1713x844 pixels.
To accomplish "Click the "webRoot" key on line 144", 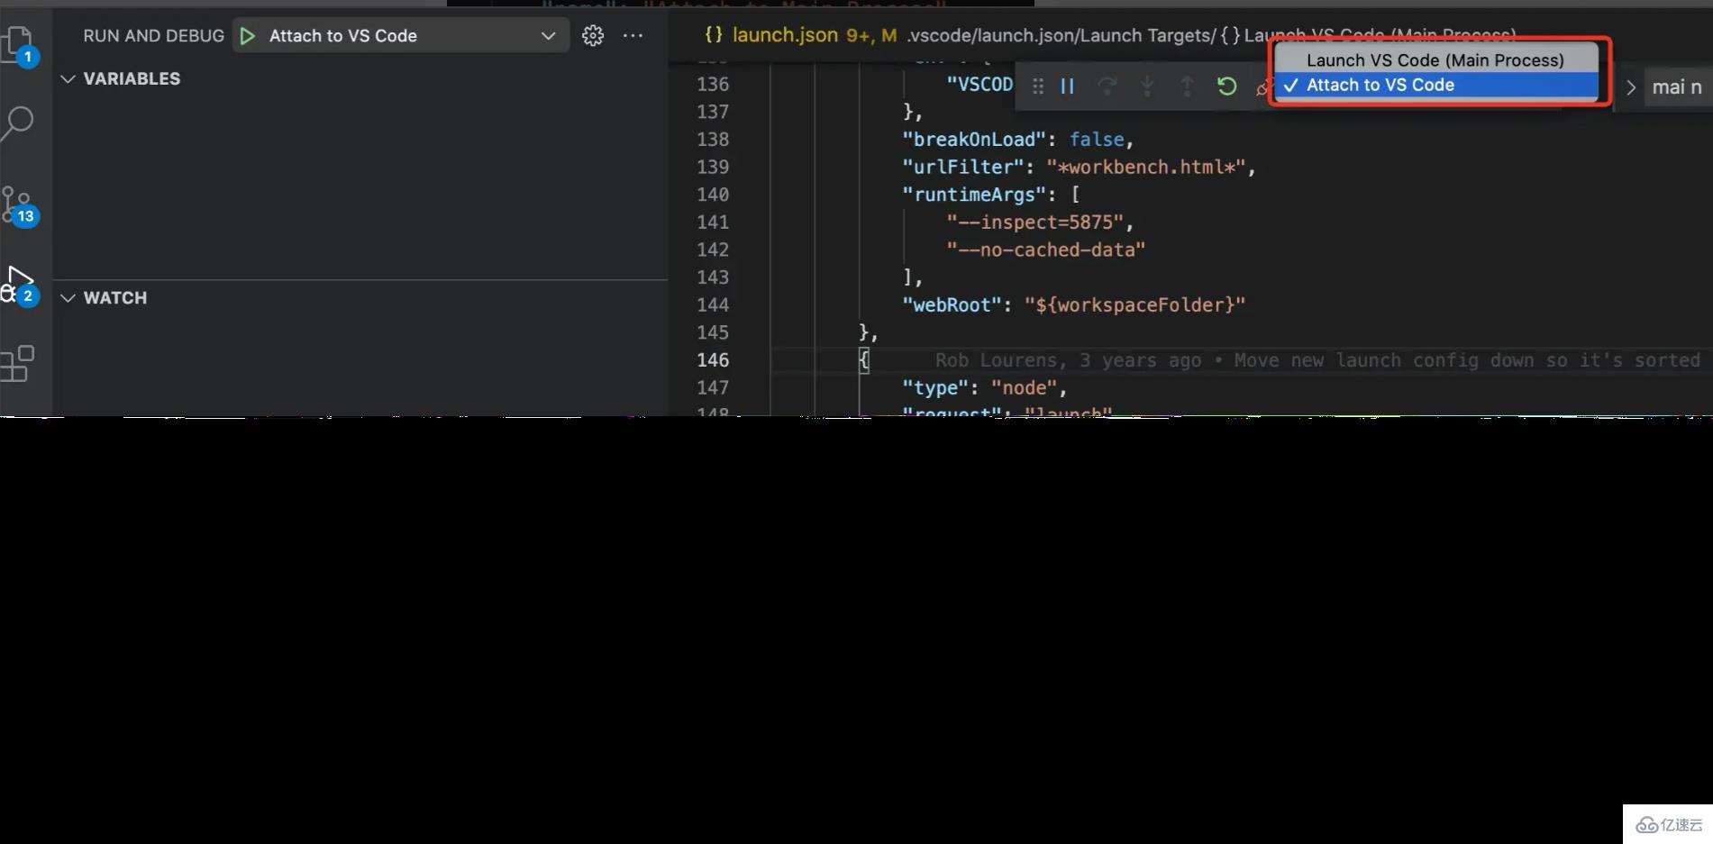I will 952,305.
